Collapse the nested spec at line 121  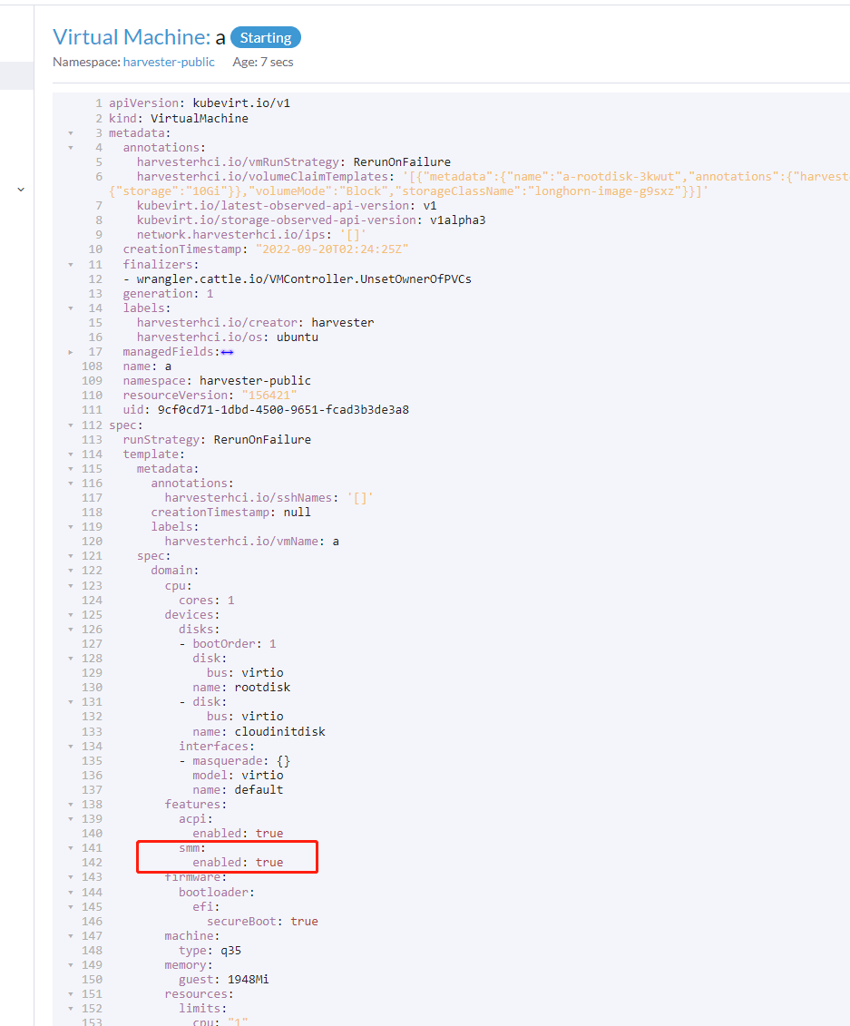[x=71, y=555]
